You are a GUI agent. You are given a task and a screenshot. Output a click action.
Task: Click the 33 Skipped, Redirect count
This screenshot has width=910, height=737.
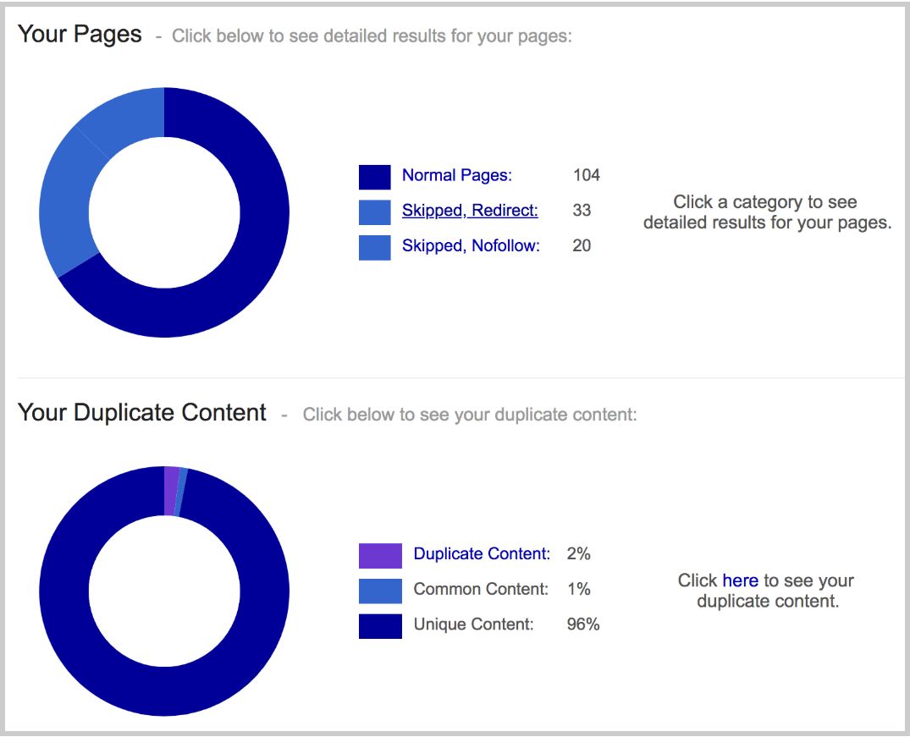pyautogui.click(x=582, y=210)
